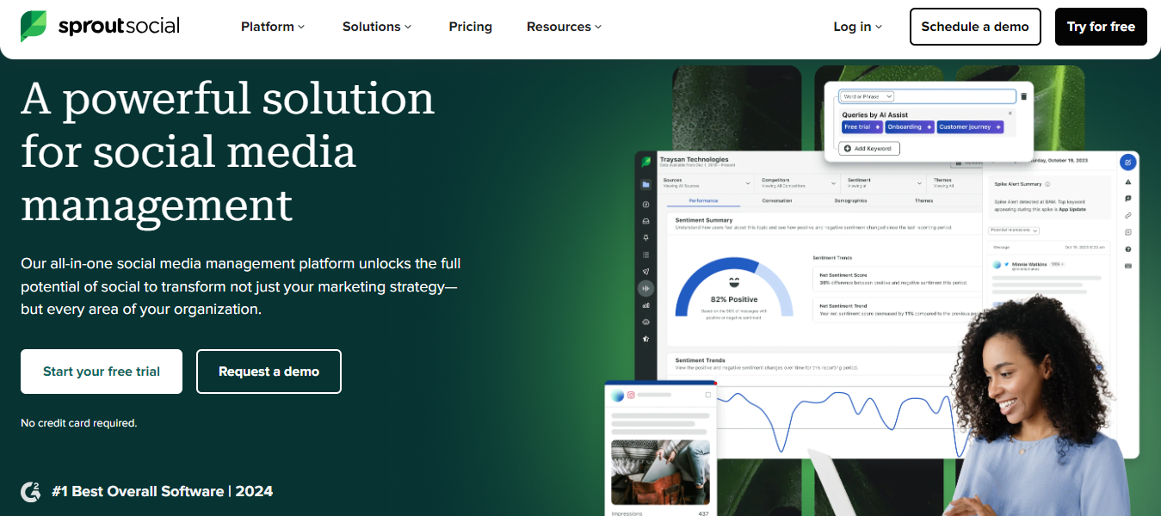This screenshot has height=516, width=1161.
Task: Click the Request a demo button
Action: (x=269, y=372)
